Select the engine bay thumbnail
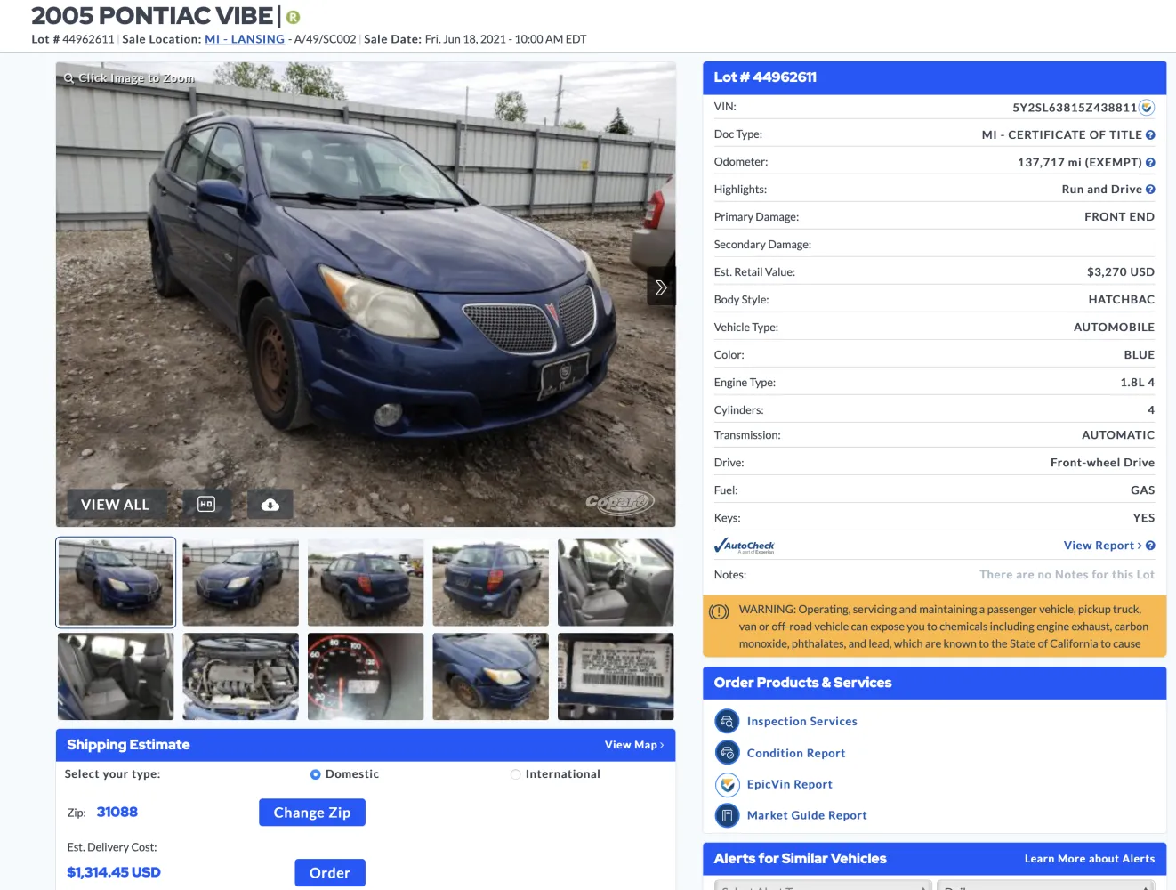 [x=241, y=676]
